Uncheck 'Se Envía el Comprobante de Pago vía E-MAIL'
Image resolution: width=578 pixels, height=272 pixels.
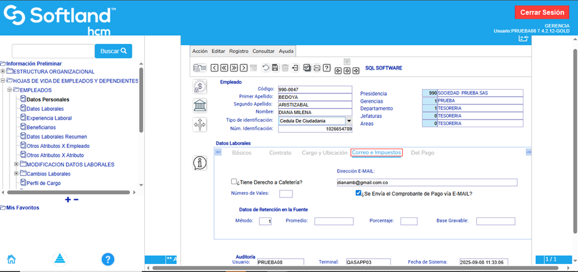pyautogui.click(x=358, y=194)
